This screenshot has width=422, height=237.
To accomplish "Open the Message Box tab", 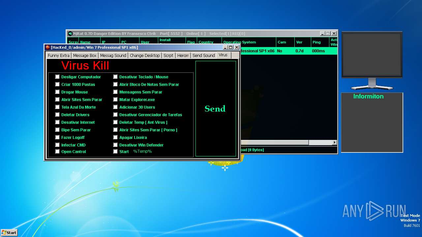I will (85, 55).
